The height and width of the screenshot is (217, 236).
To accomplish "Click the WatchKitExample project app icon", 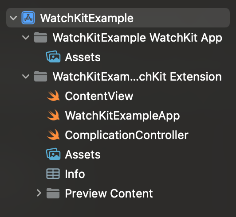I will (28, 18).
